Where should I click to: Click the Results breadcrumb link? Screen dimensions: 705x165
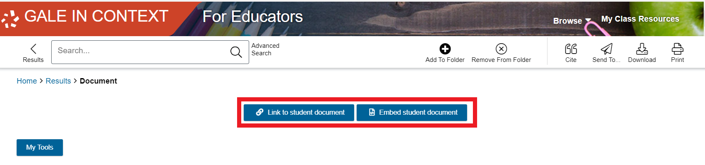58,81
